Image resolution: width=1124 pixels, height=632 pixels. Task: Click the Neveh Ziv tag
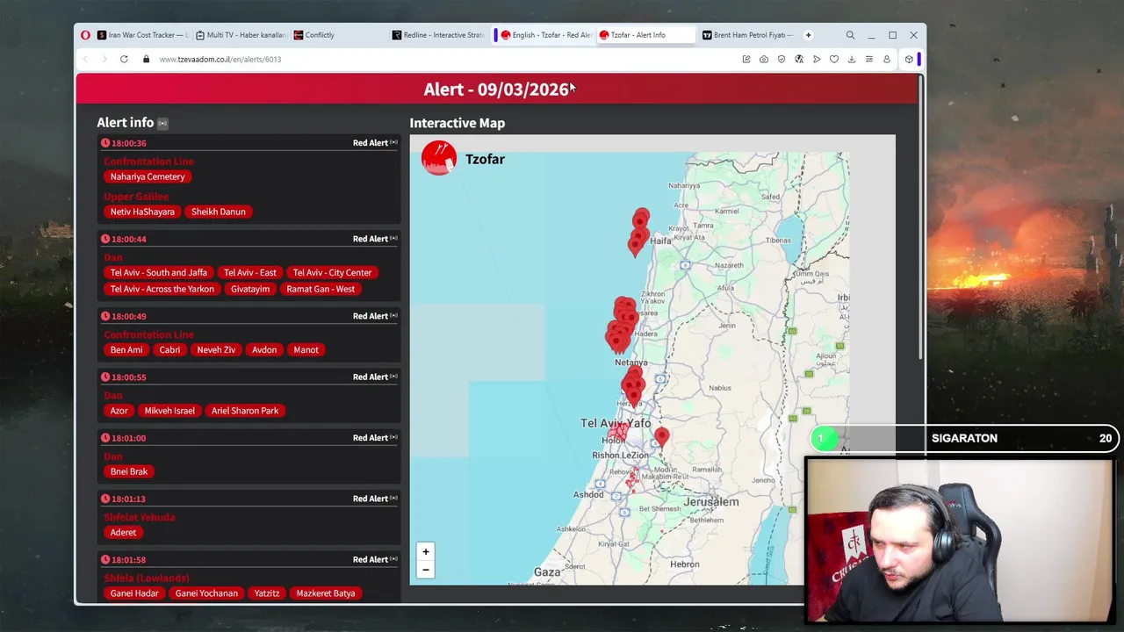(x=216, y=349)
